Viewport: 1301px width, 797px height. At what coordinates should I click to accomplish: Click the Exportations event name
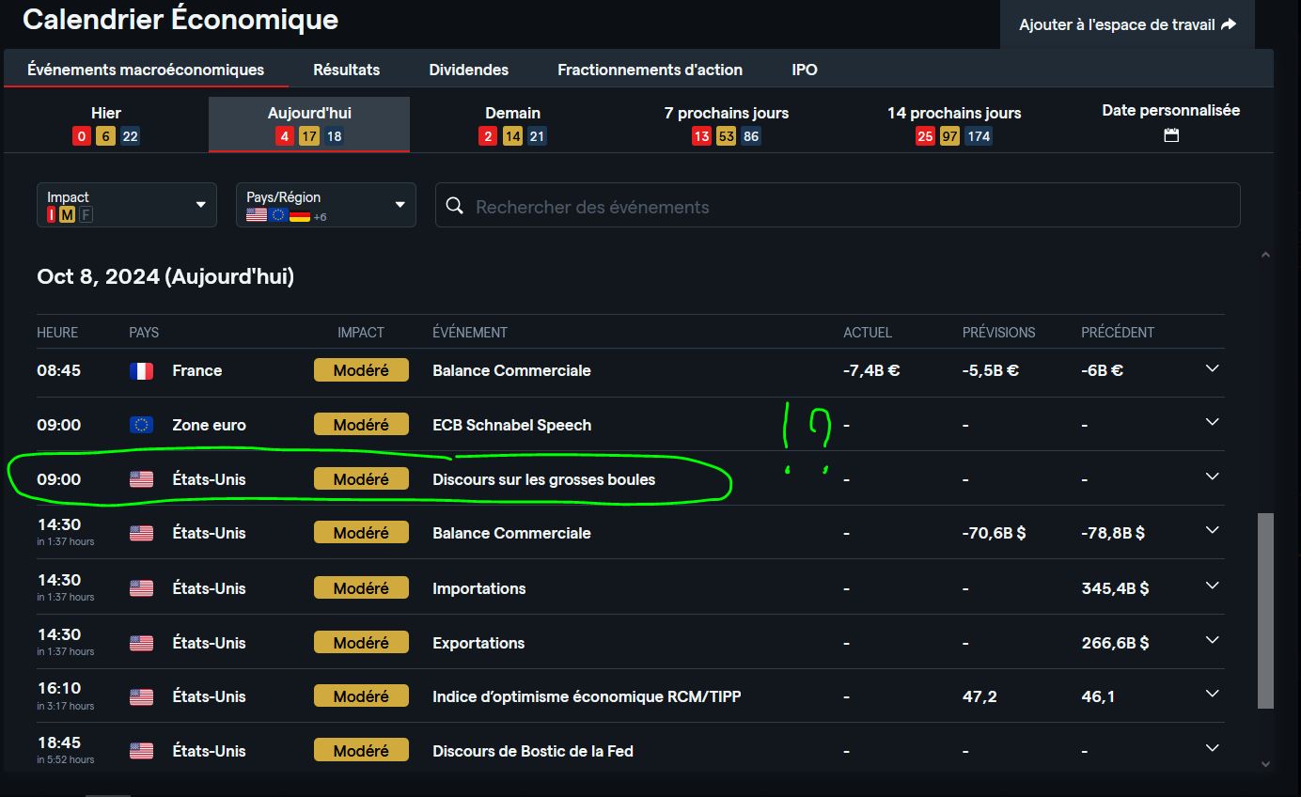click(x=478, y=643)
